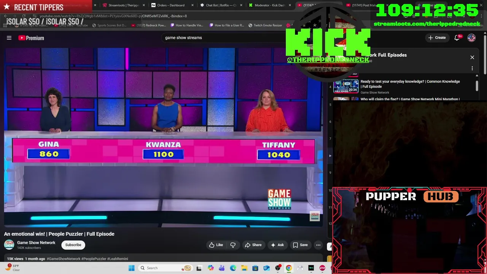Screen dimensions: 487x274
Task: Open Outlook from taskbar
Action: tap(266, 268)
